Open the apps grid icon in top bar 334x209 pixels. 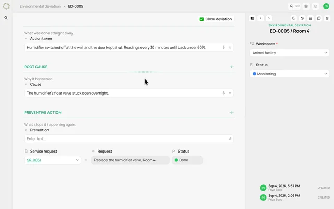point(306,6)
